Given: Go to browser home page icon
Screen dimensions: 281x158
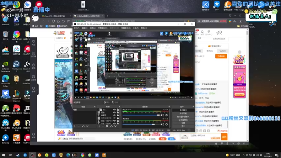Looking at the screenshot, I should point(58,21).
